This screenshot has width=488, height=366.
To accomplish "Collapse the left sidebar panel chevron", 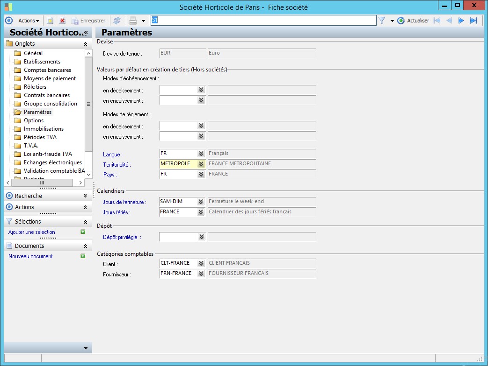I will 86,33.
